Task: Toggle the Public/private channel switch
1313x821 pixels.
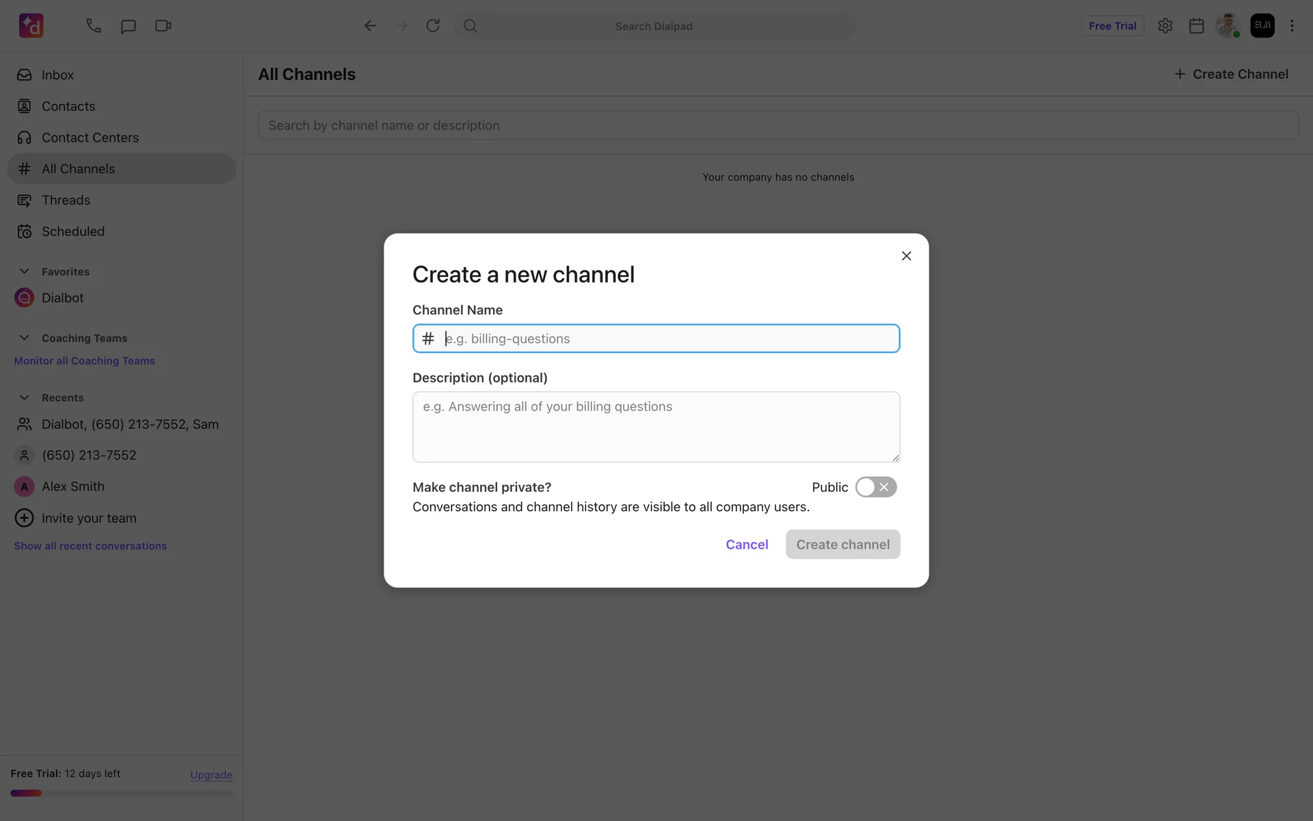Action: pos(875,487)
